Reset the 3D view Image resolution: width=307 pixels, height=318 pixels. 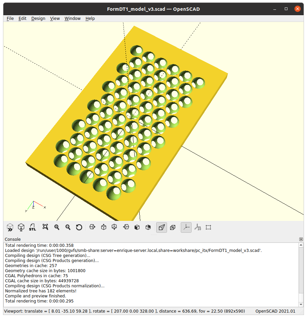coord(79,227)
